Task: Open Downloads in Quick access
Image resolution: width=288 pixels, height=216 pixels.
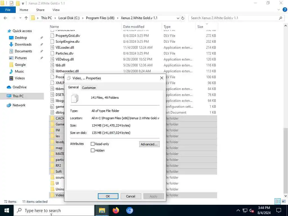Action: 23,44
